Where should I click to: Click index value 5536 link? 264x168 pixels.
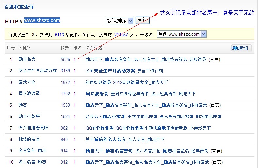pos(65,59)
